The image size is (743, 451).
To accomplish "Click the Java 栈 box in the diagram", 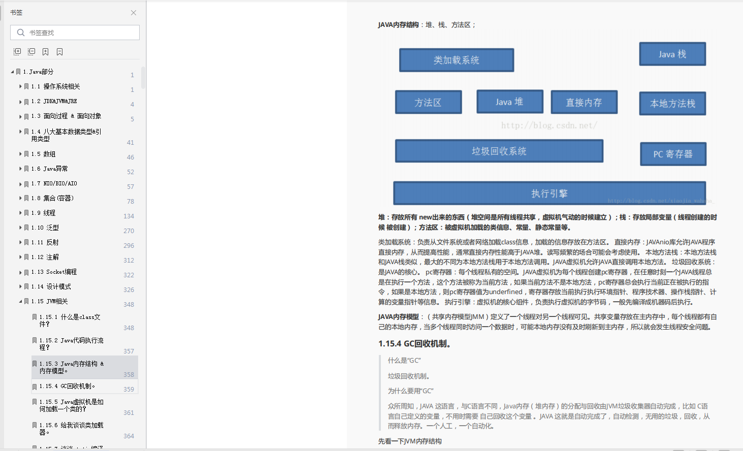I will tap(672, 54).
